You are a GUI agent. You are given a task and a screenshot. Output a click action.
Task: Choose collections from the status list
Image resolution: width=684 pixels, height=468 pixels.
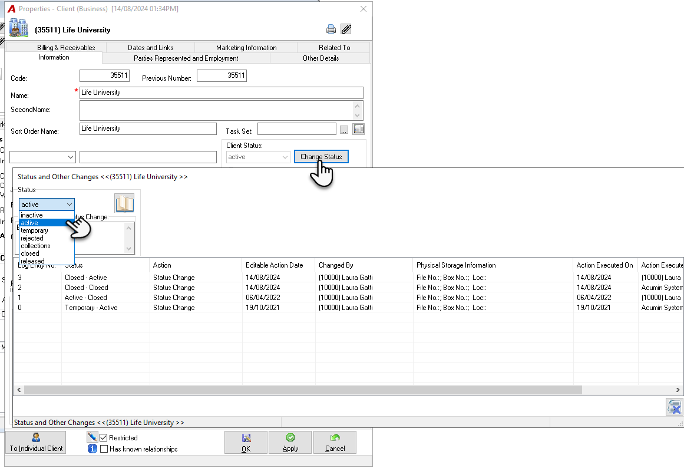tap(47, 246)
